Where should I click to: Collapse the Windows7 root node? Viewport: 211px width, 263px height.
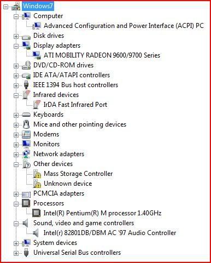pos(6,7)
